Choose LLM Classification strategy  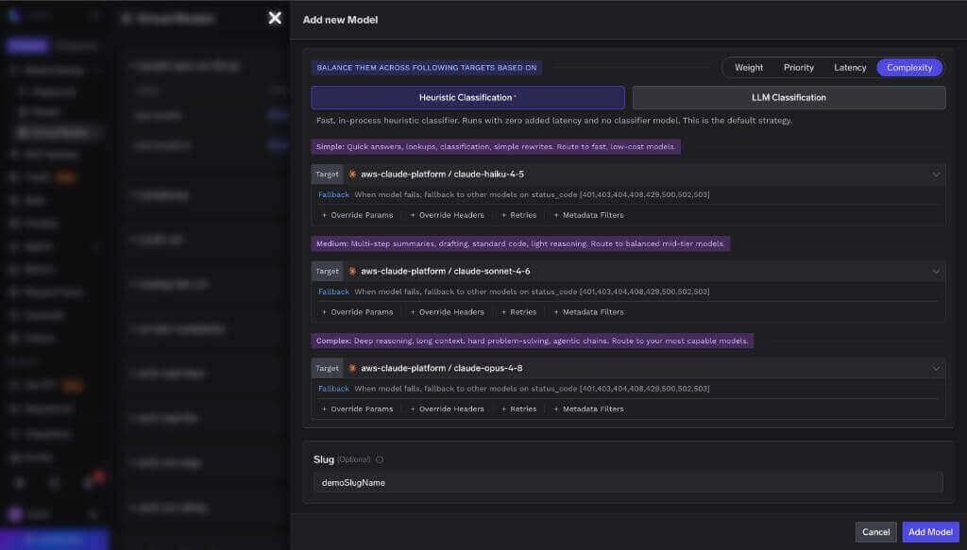(x=789, y=97)
